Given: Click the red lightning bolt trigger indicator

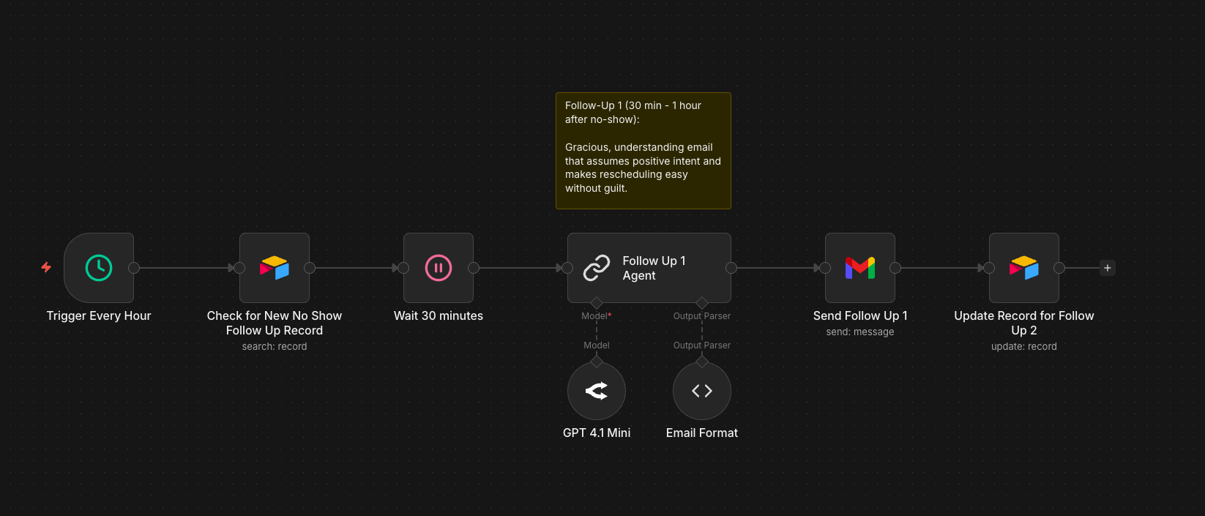Looking at the screenshot, I should tap(46, 267).
